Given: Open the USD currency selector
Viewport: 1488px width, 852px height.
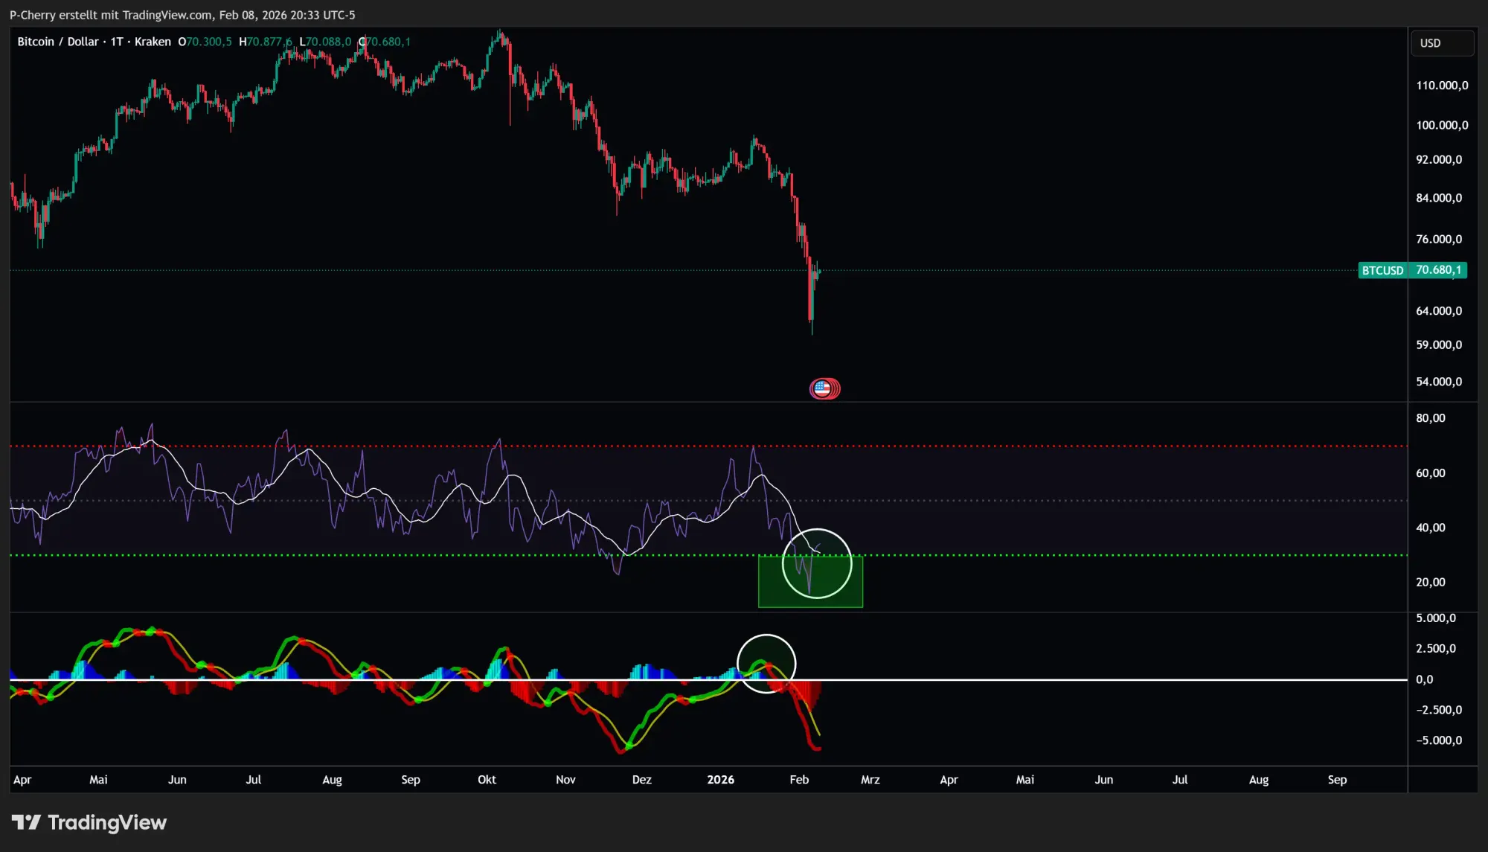Looking at the screenshot, I should click(1441, 42).
